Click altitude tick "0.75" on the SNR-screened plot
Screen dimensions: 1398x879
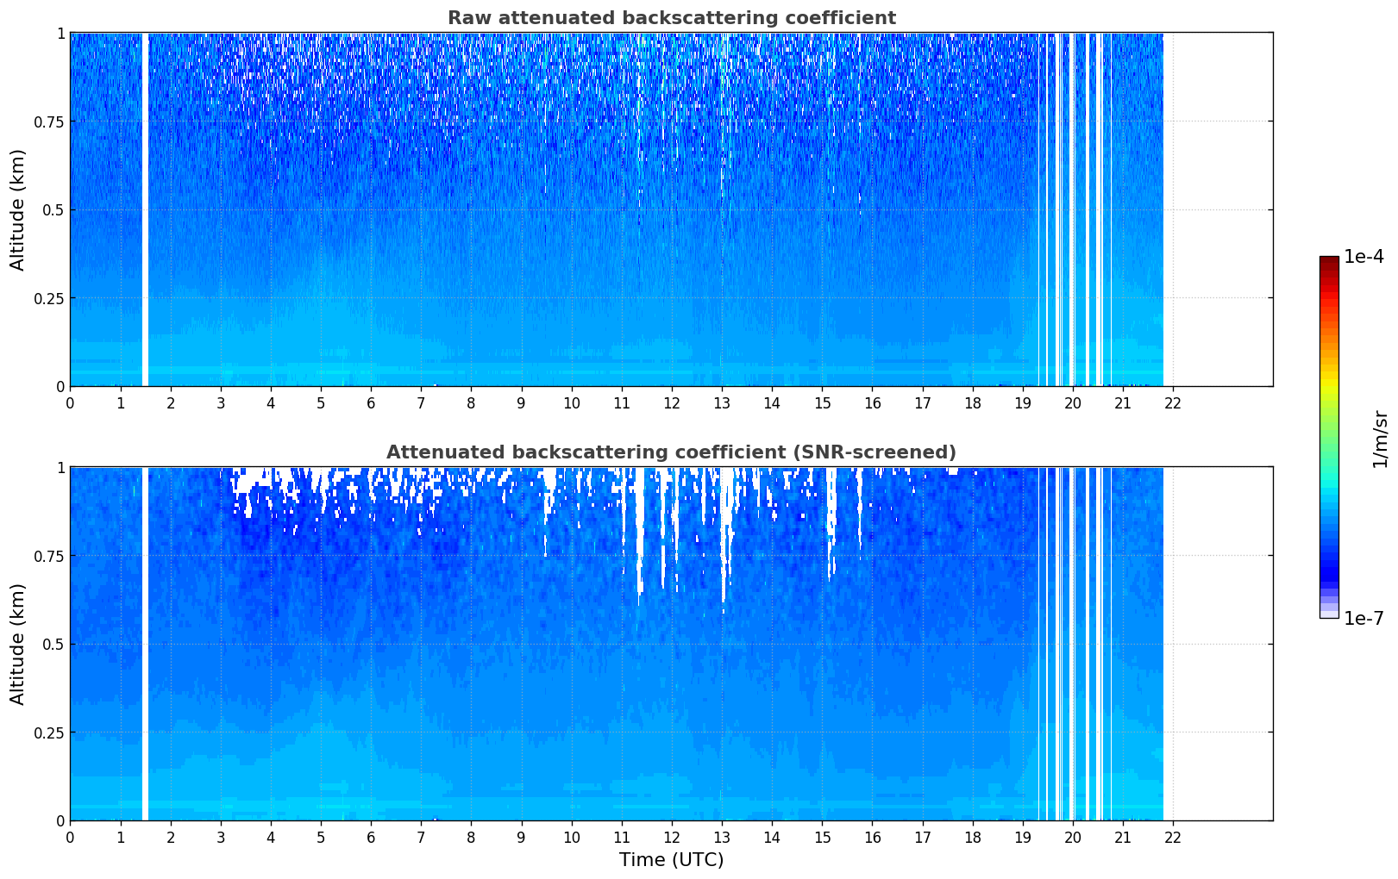pyautogui.click(x=49, y=556)
